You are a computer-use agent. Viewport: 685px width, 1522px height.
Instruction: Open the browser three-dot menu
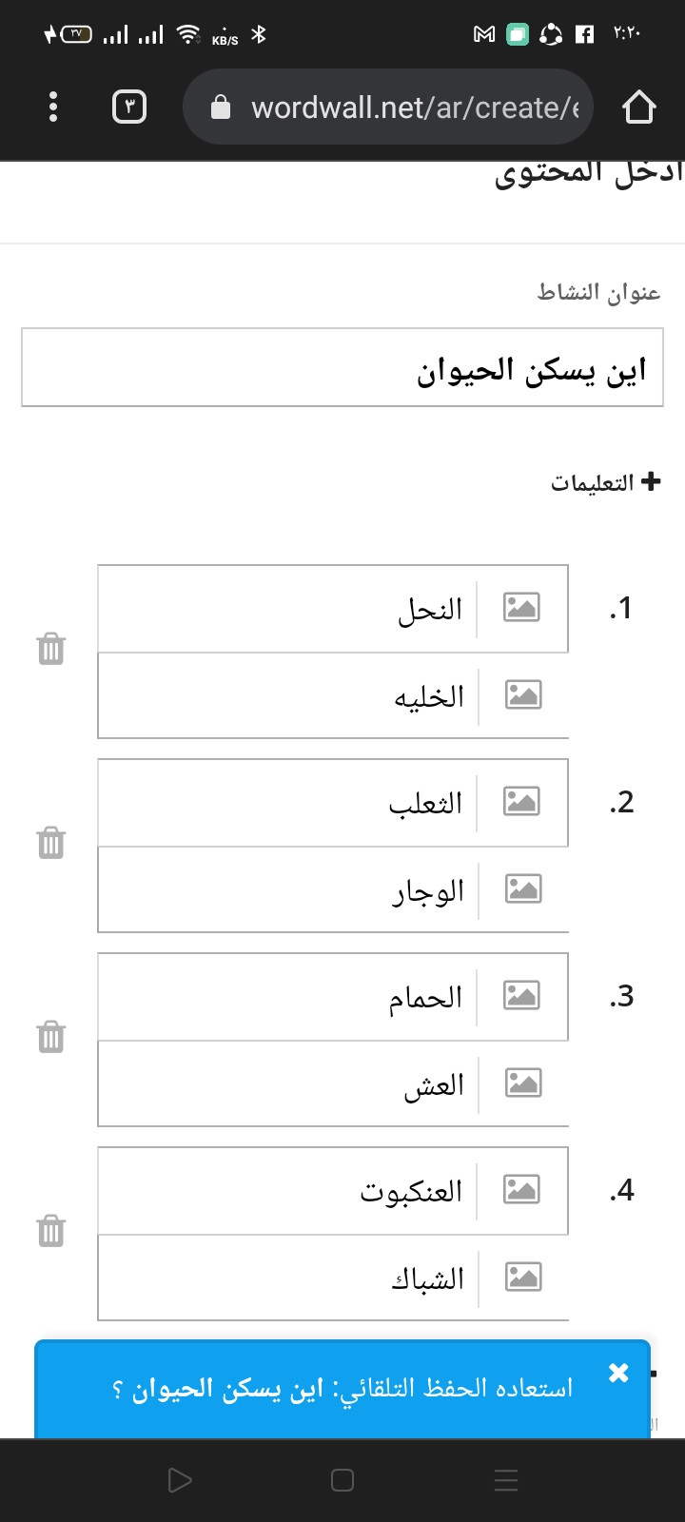tap(53, 107)
